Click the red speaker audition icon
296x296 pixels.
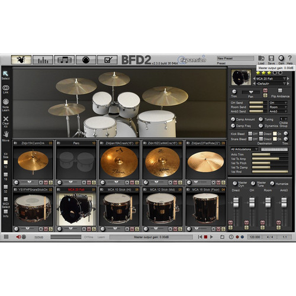pos(18,237)
